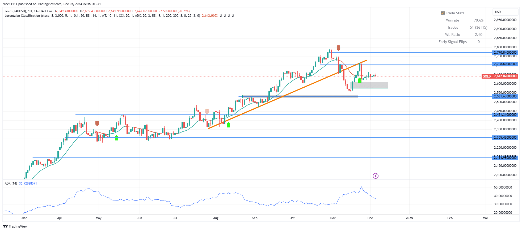Screen dimensions: 522x231
Task: Click the Nov label on the time axis
Action: click(333, 218)
